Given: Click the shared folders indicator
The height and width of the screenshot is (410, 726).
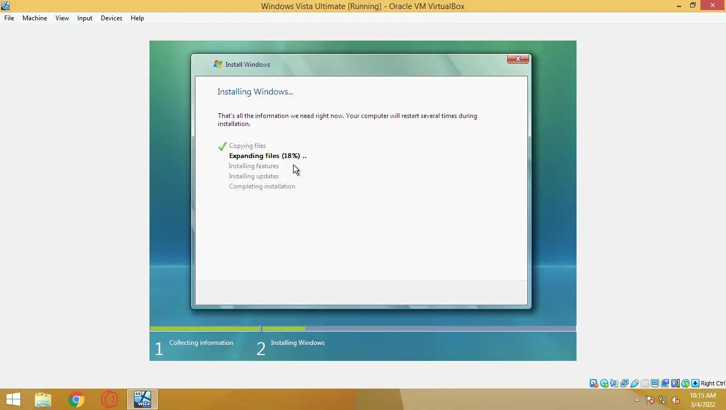Looking at the screenshot, I should tap(644, 383).
